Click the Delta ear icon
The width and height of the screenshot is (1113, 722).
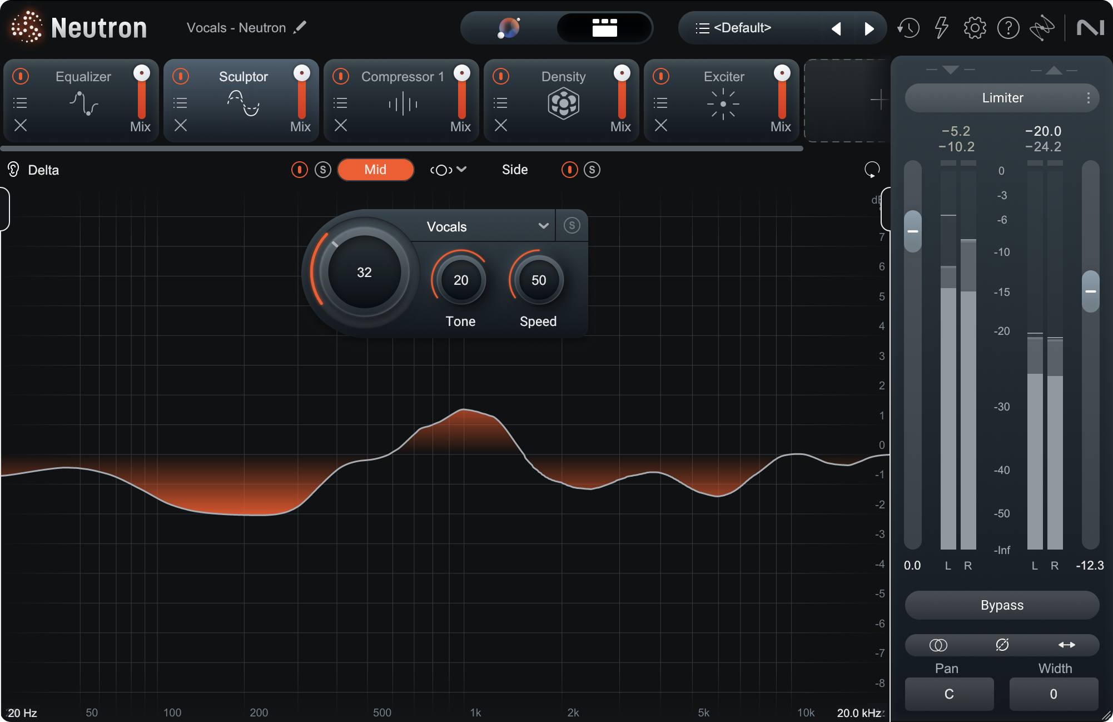coord(13,170)
